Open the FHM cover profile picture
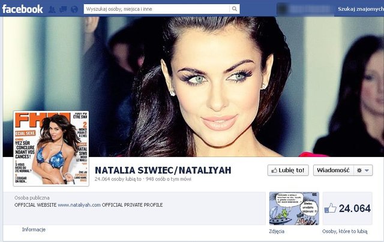This screenshot has width=384, height=242. pos(51,149)
